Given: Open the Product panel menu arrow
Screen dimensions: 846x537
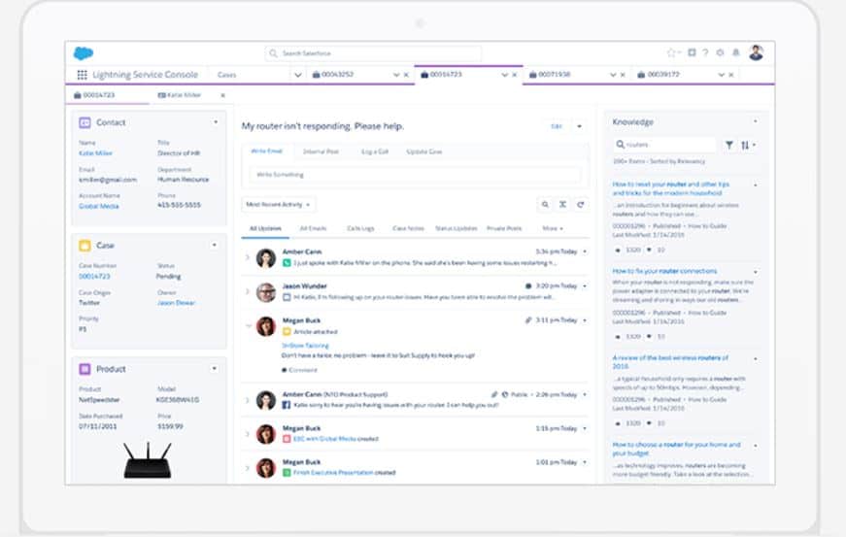Looking at the screenshot, I should [x=215, y=368].
